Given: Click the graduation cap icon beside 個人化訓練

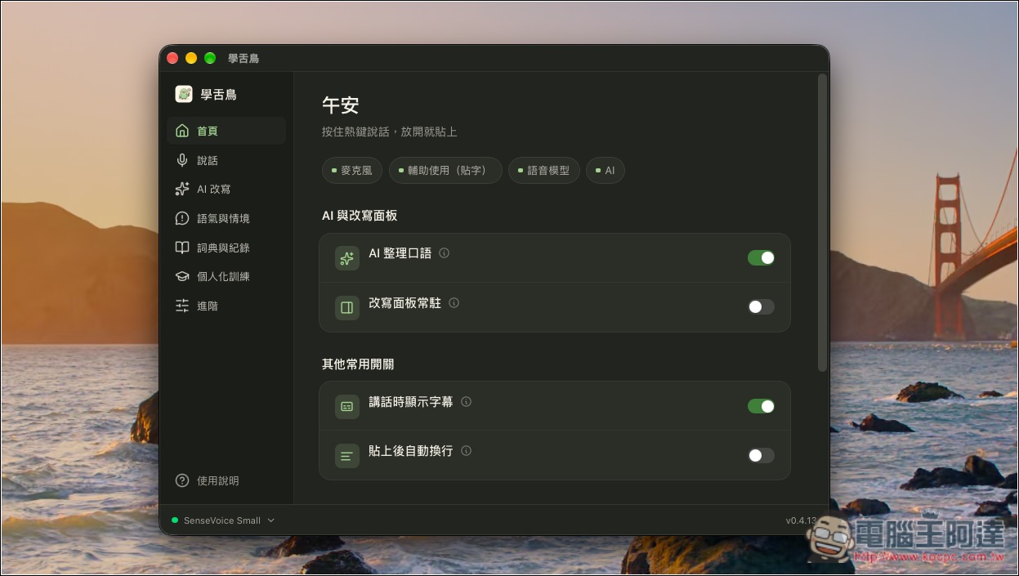Looking at the screenshot, I should point(182,276).
